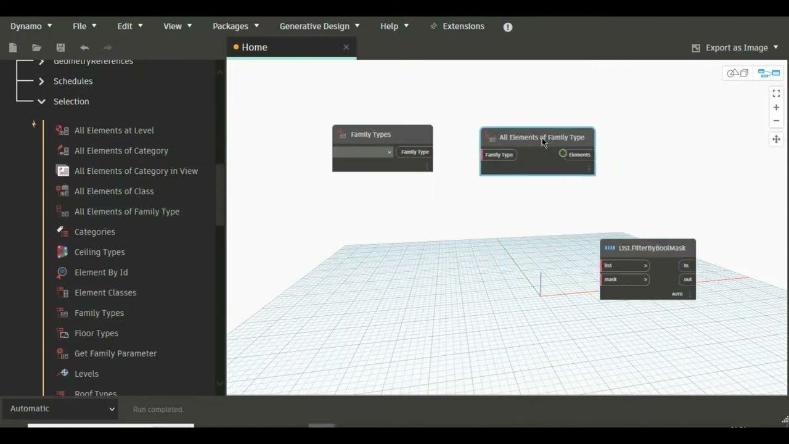Click the All Elements of Class node icon

tap(62, 191)
